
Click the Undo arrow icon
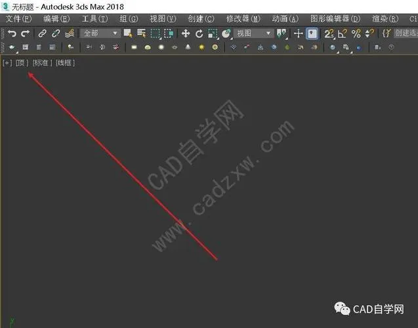click(x=12, y=33)
